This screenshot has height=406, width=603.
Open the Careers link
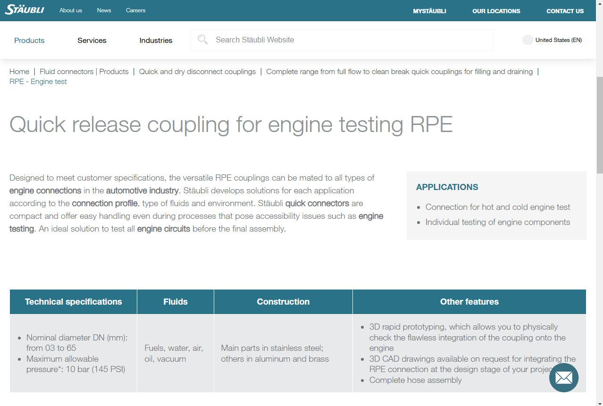[x=135, y=10]
